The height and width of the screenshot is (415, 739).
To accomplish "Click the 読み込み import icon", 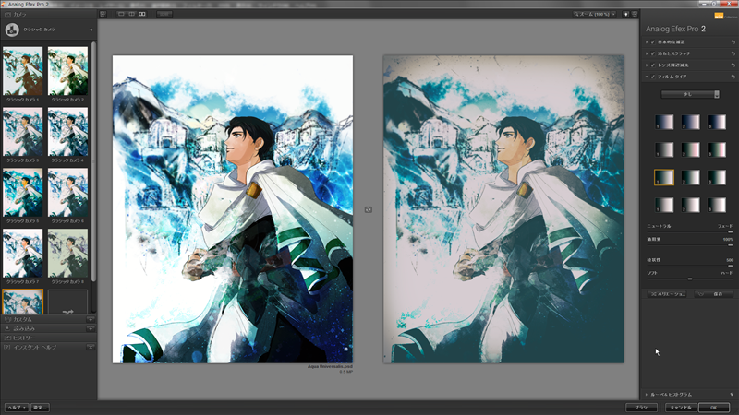I will (7, 328).
